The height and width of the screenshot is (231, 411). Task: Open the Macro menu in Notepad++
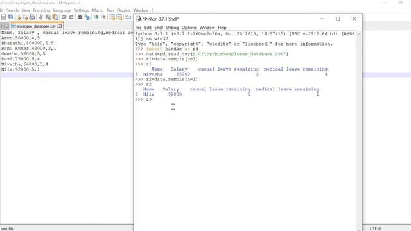(x=98, y=10)
